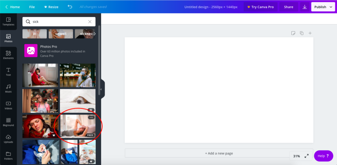
Task: Click the Photos Pro pink icon
Action: click(31, 51)
